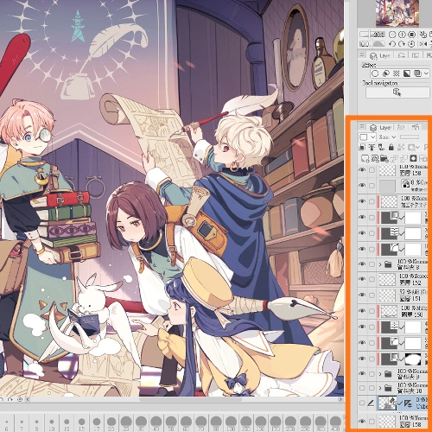Hide the topmost layer 158 with eye icon
The height and width of the screenshot is (432, 432).
pos(362,170)
